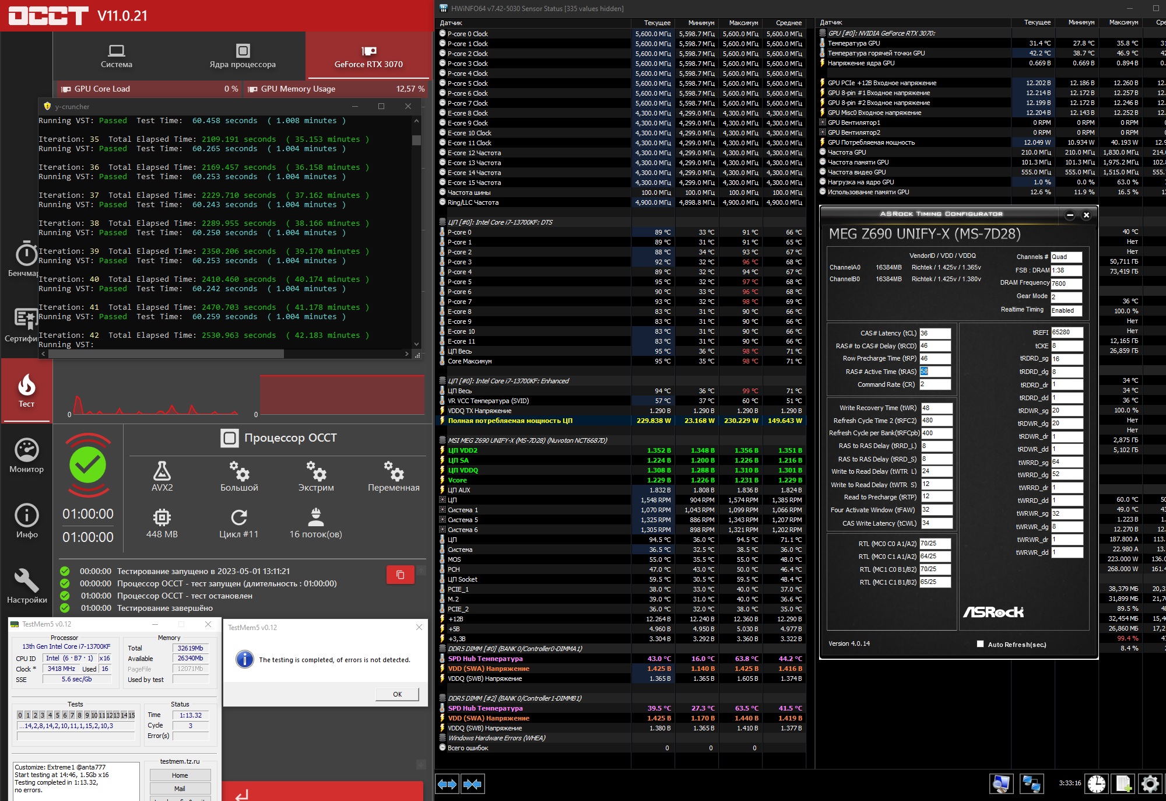The width and height of the screenshot is (1166, 801).
Task: Click HWiNFO add log file icon
Action: pos(1123,783)
